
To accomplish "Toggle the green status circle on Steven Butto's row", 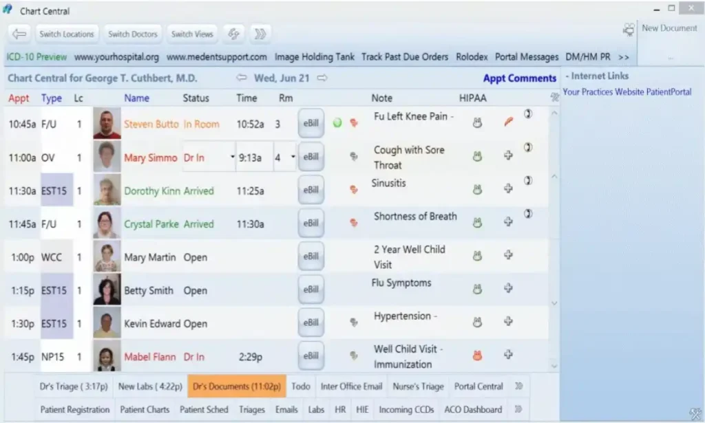I will tap(337, 123).
